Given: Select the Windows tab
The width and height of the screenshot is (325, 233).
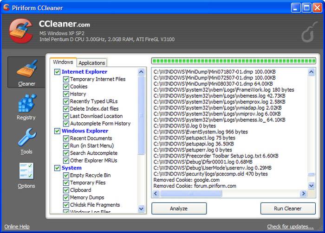Looking at the screenshot, I should (x=63, y=62).
